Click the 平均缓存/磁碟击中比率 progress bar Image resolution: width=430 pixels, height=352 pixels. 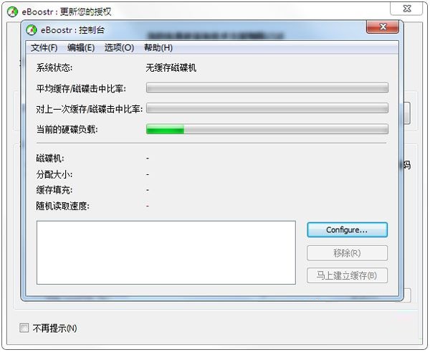pyautogui.click(x=267, y=87)
